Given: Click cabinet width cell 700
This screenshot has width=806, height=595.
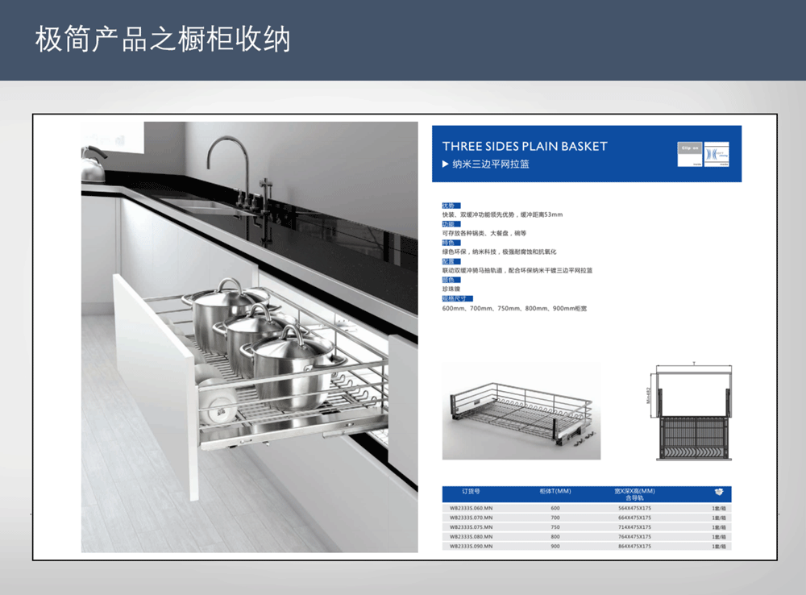Looking at the screenshot, I should (x=555, y=518).
